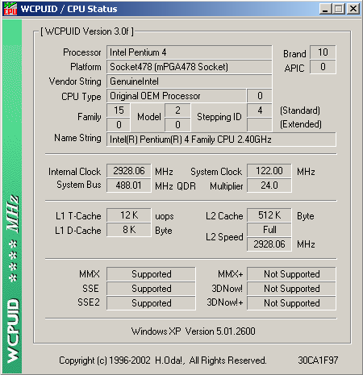Click the 'Original OEM Processor' CPU Type field

pyautogui.click(x=177, y=96)
